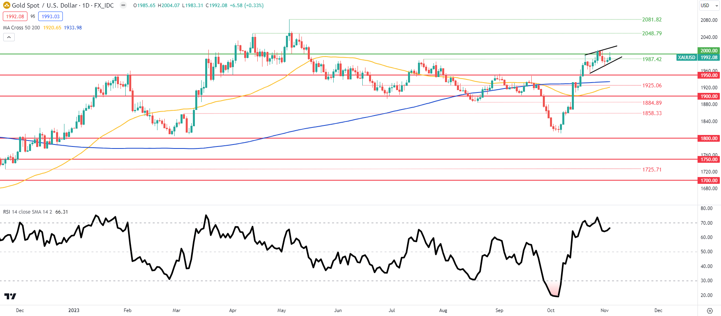Viewport: 721px width, 316px height.
Task: Click the gold symbol logo icon
Action: click(6, 6)
